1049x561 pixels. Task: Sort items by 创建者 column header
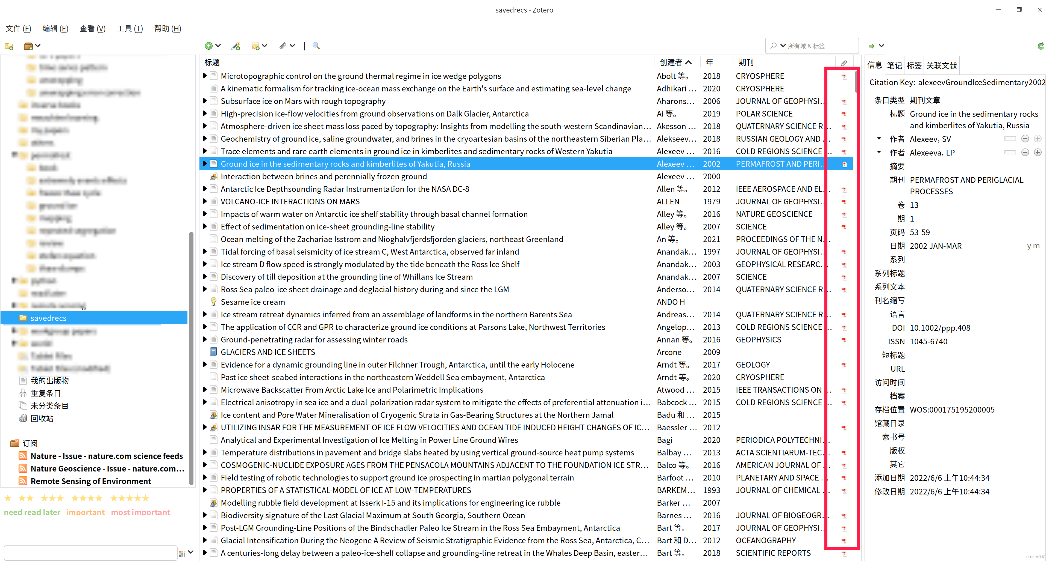[x=677, y=62]
